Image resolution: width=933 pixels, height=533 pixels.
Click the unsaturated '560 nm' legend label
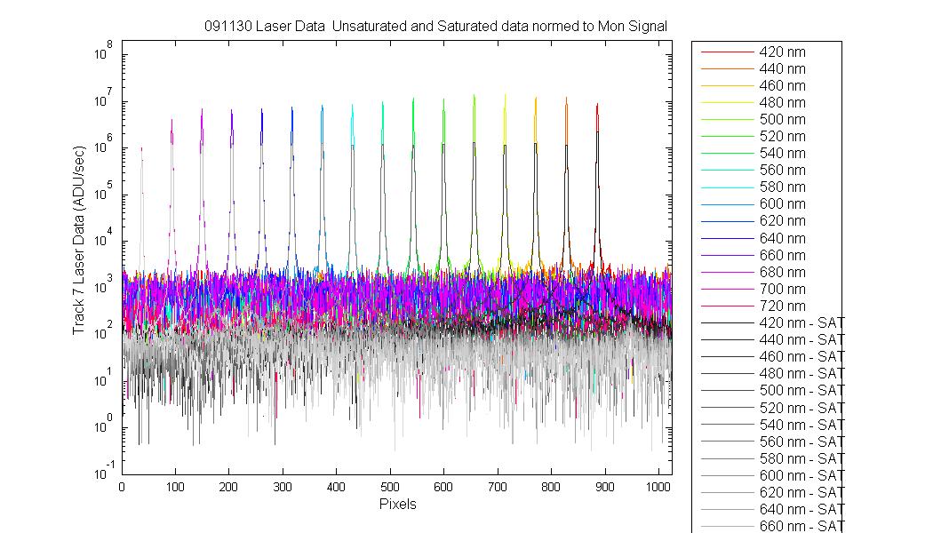pyautogui.click(x=782, y=171)
